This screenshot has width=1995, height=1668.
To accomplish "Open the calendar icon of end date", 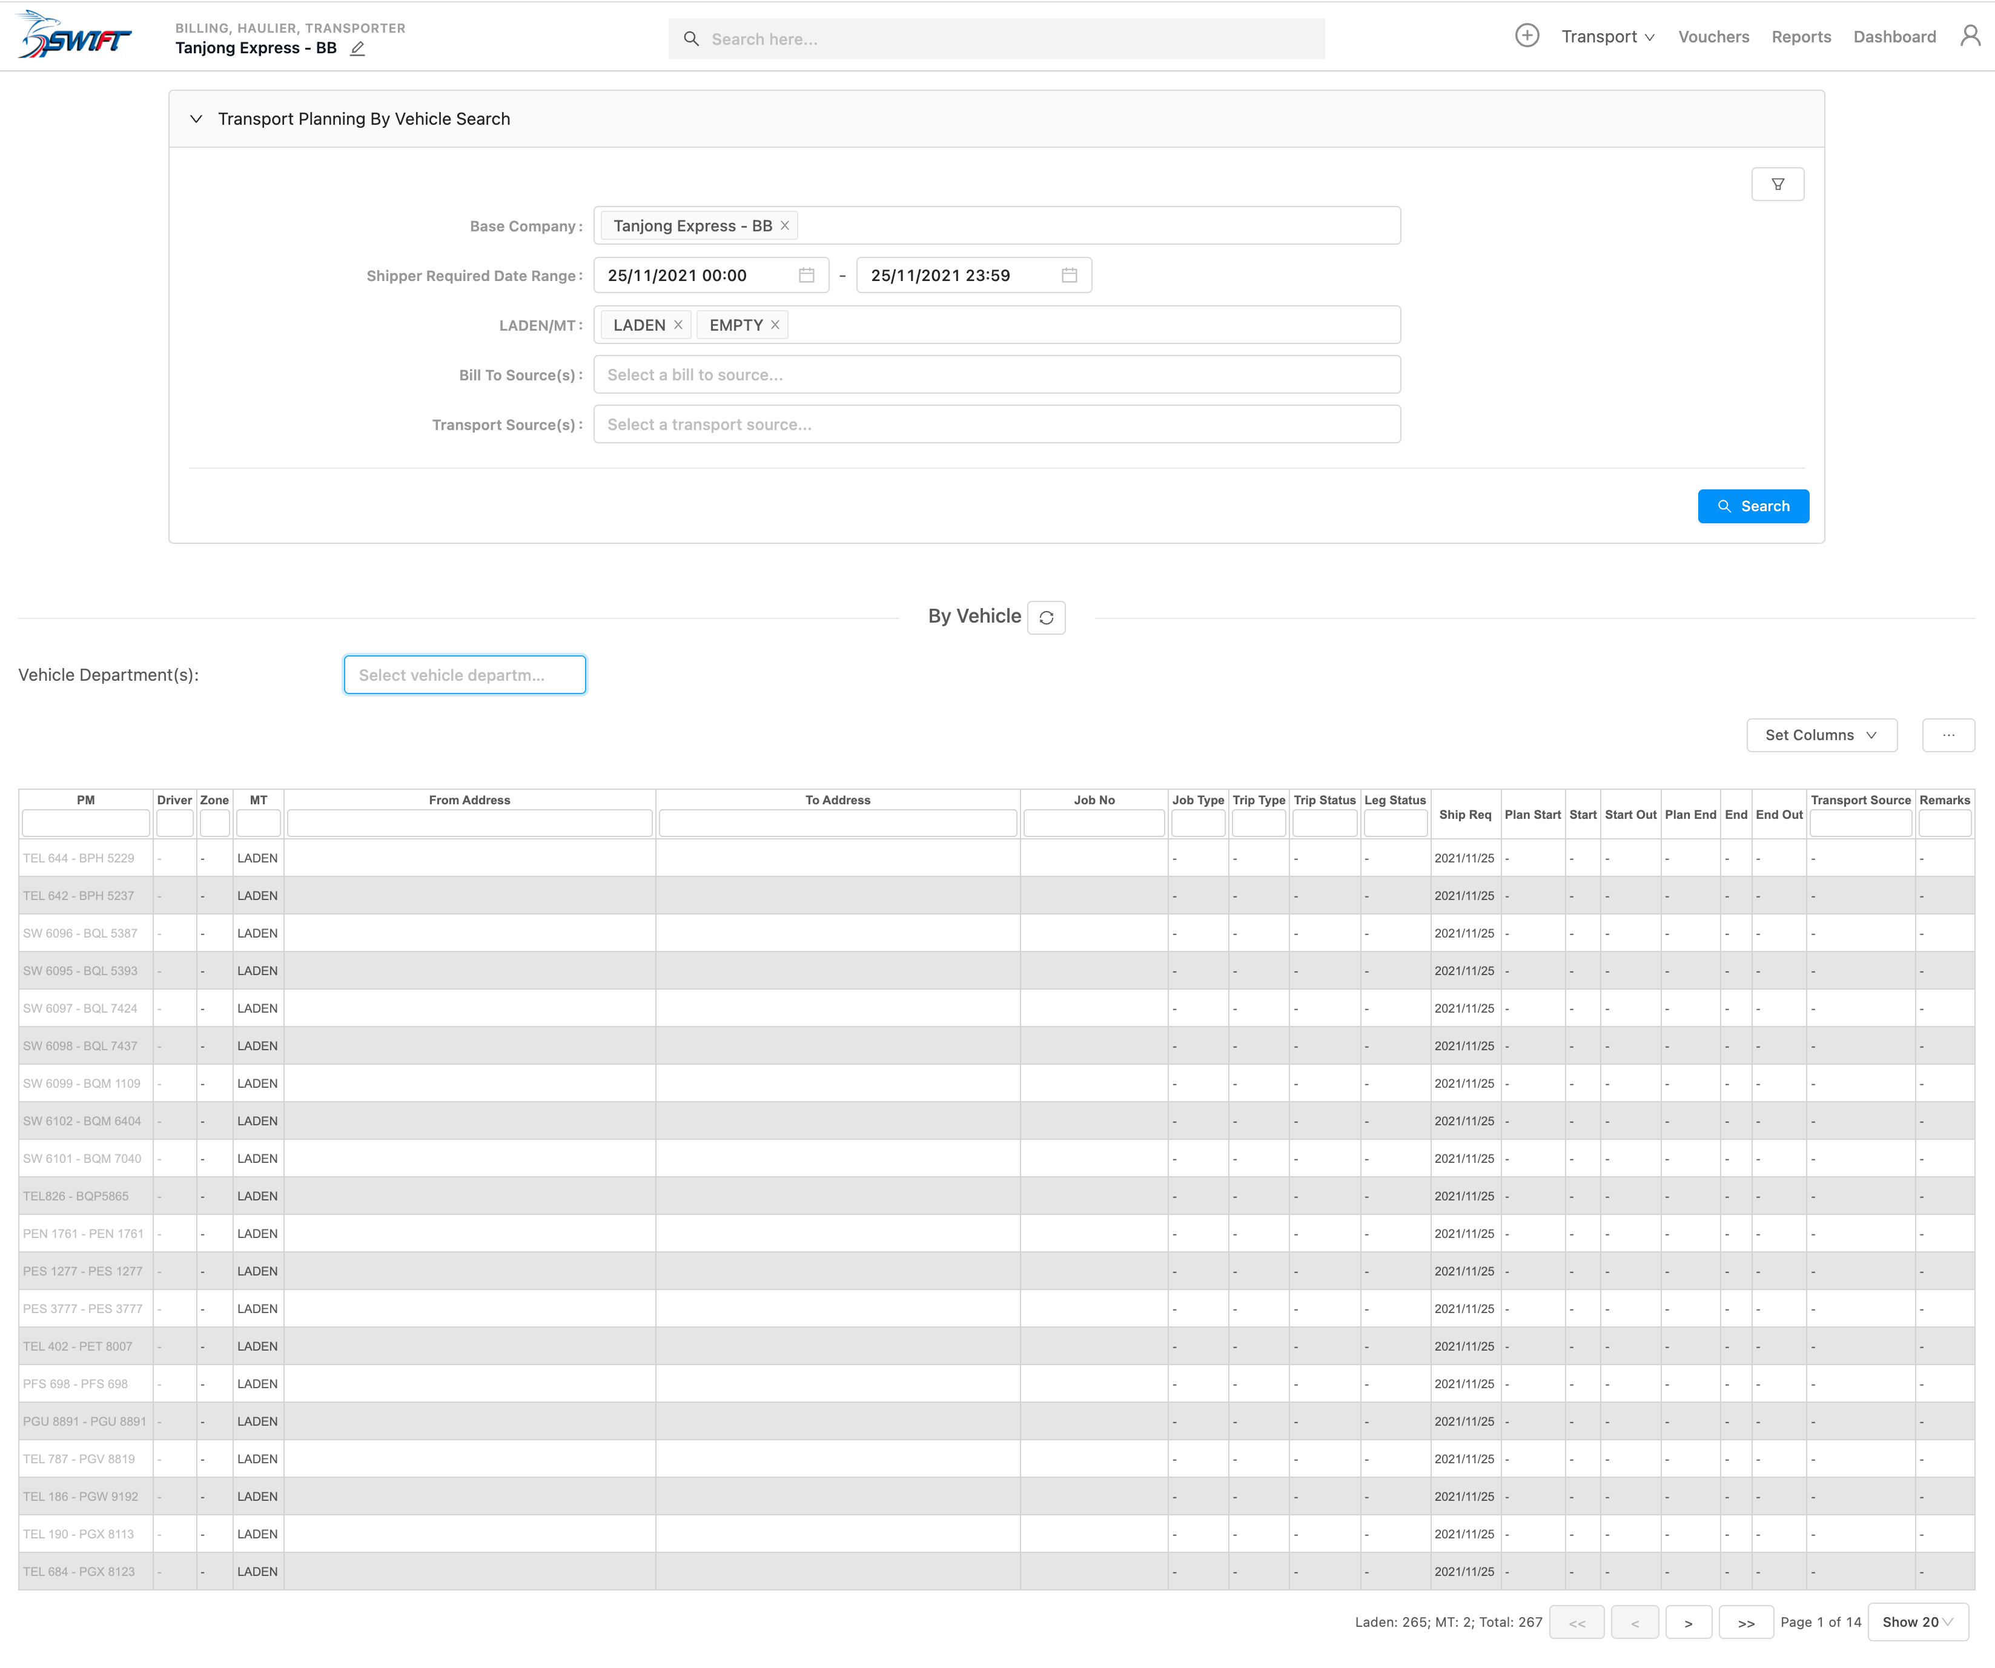I will pyautogui.click(x=1069, y=276).
